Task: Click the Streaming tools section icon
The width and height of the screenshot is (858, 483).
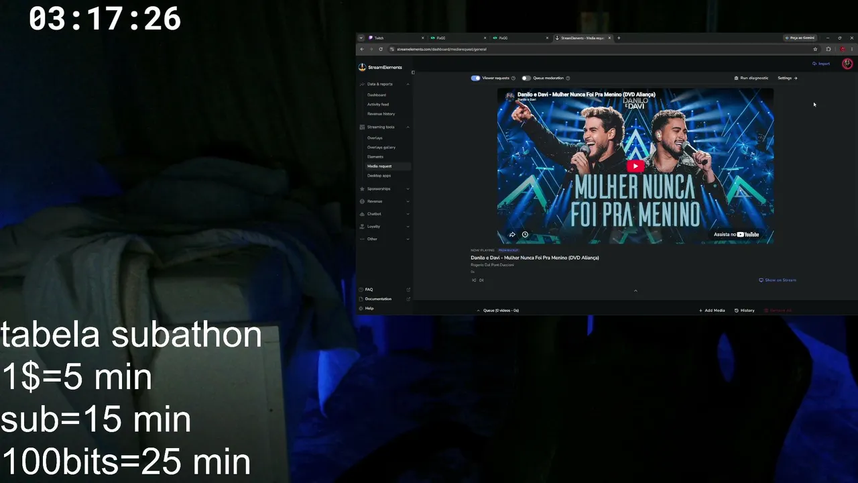Action: click(x=362, y=127)
